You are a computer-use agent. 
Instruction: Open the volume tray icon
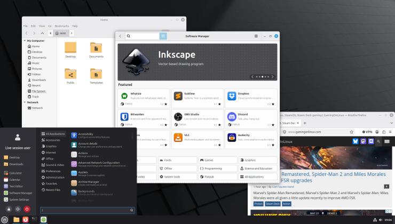(381, 220)
